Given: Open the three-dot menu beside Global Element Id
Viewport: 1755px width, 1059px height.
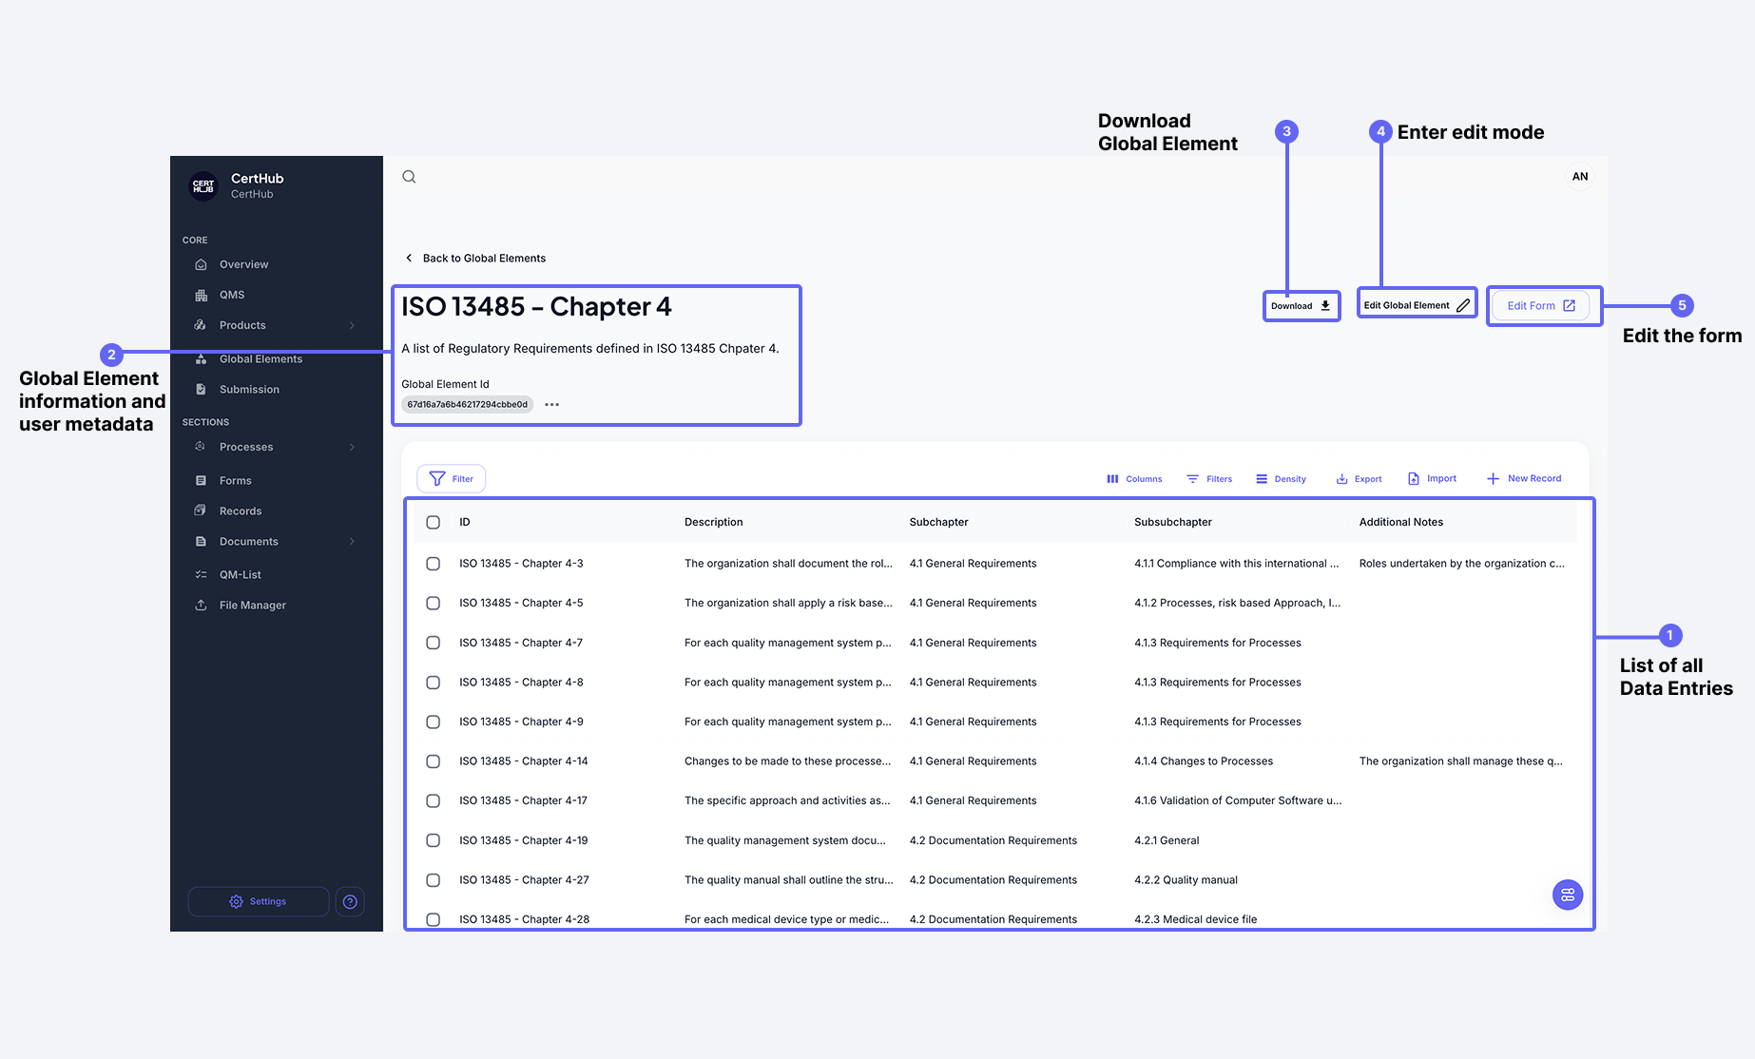Looking at the screenshot, I should click(551, 405).
